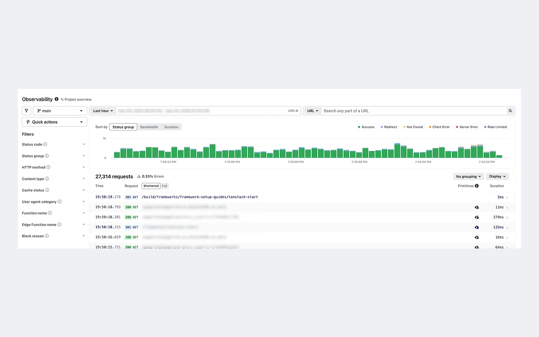Click the info icon beside HTTP method
The image size is (539, 337).
point(49,167)
